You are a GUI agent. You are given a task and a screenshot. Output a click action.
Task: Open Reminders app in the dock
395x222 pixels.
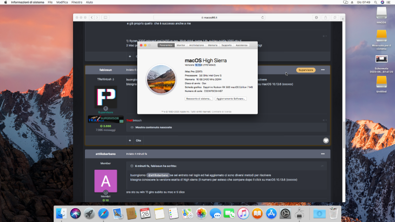pyautogui.click(x=173, y=214)
